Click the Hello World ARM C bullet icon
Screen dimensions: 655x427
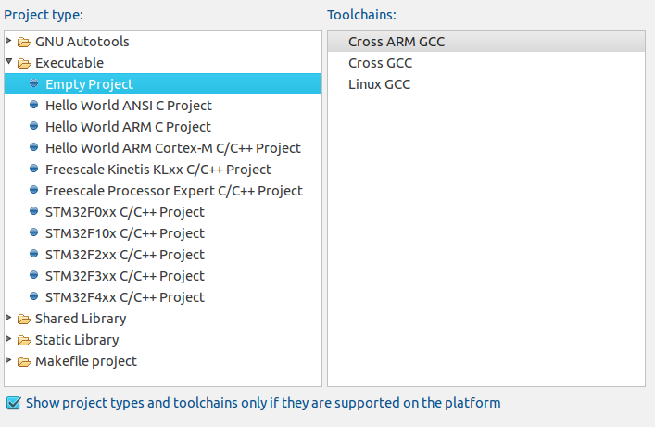34,126
